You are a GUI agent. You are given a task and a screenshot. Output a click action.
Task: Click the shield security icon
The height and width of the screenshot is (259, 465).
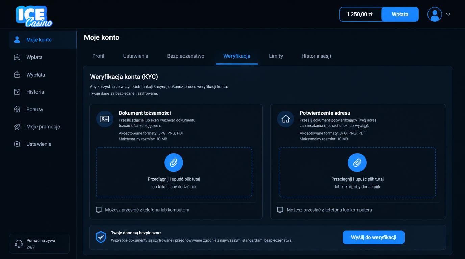[101, 237]
